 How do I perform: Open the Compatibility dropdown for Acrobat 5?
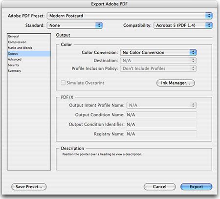pyautogui.click(x=183, y=25)
